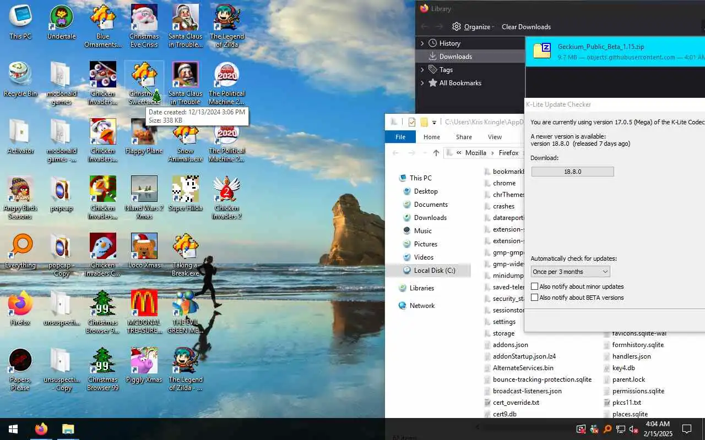705x440 pixels.
Task: Expand the Tags node in Library
Action: click(x=422, y=69)
